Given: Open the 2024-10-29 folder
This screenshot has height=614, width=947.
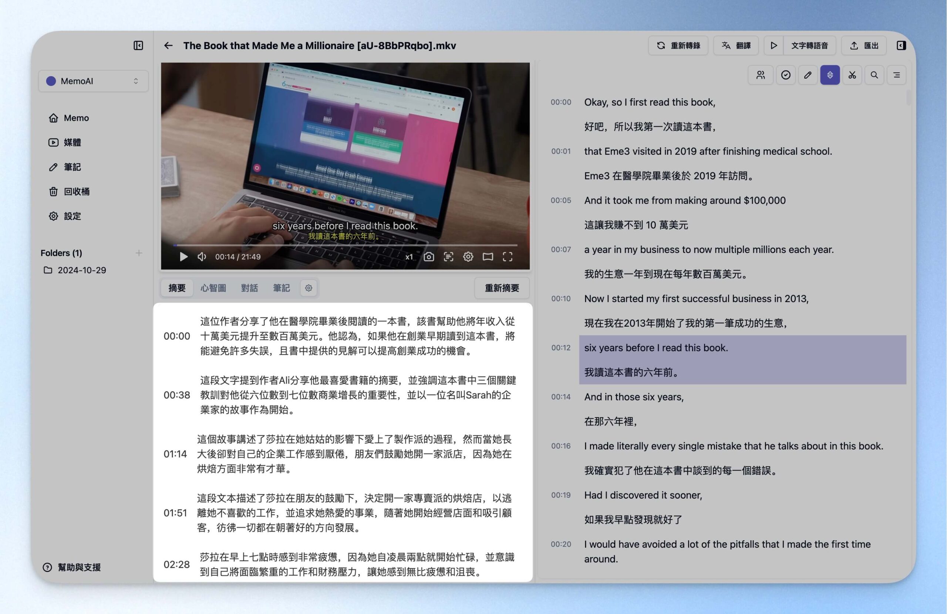Looking at the screenshot, I should click(x=75, y=270).
